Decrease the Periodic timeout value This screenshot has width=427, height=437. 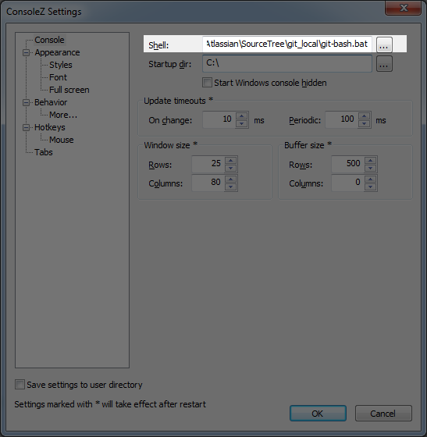click(x=364, y=124)
